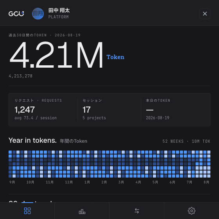Click the 4.21M token total
The height and width of the screenshot is (219, 219).
pyautogui.click(x=56, y=55)
